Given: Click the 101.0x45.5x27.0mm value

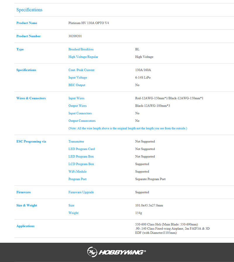Looking at the screenshot, I should pos(149,205).
